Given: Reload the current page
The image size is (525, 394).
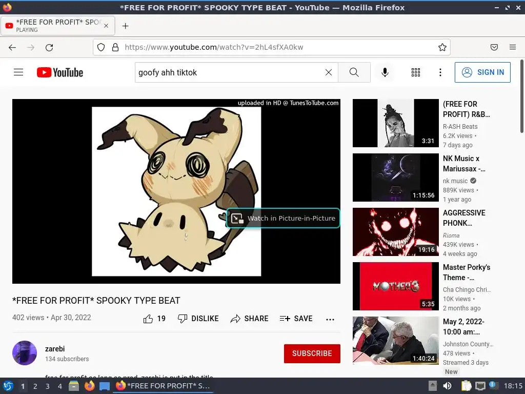Looking at the screenshot, I should point(49,48).
